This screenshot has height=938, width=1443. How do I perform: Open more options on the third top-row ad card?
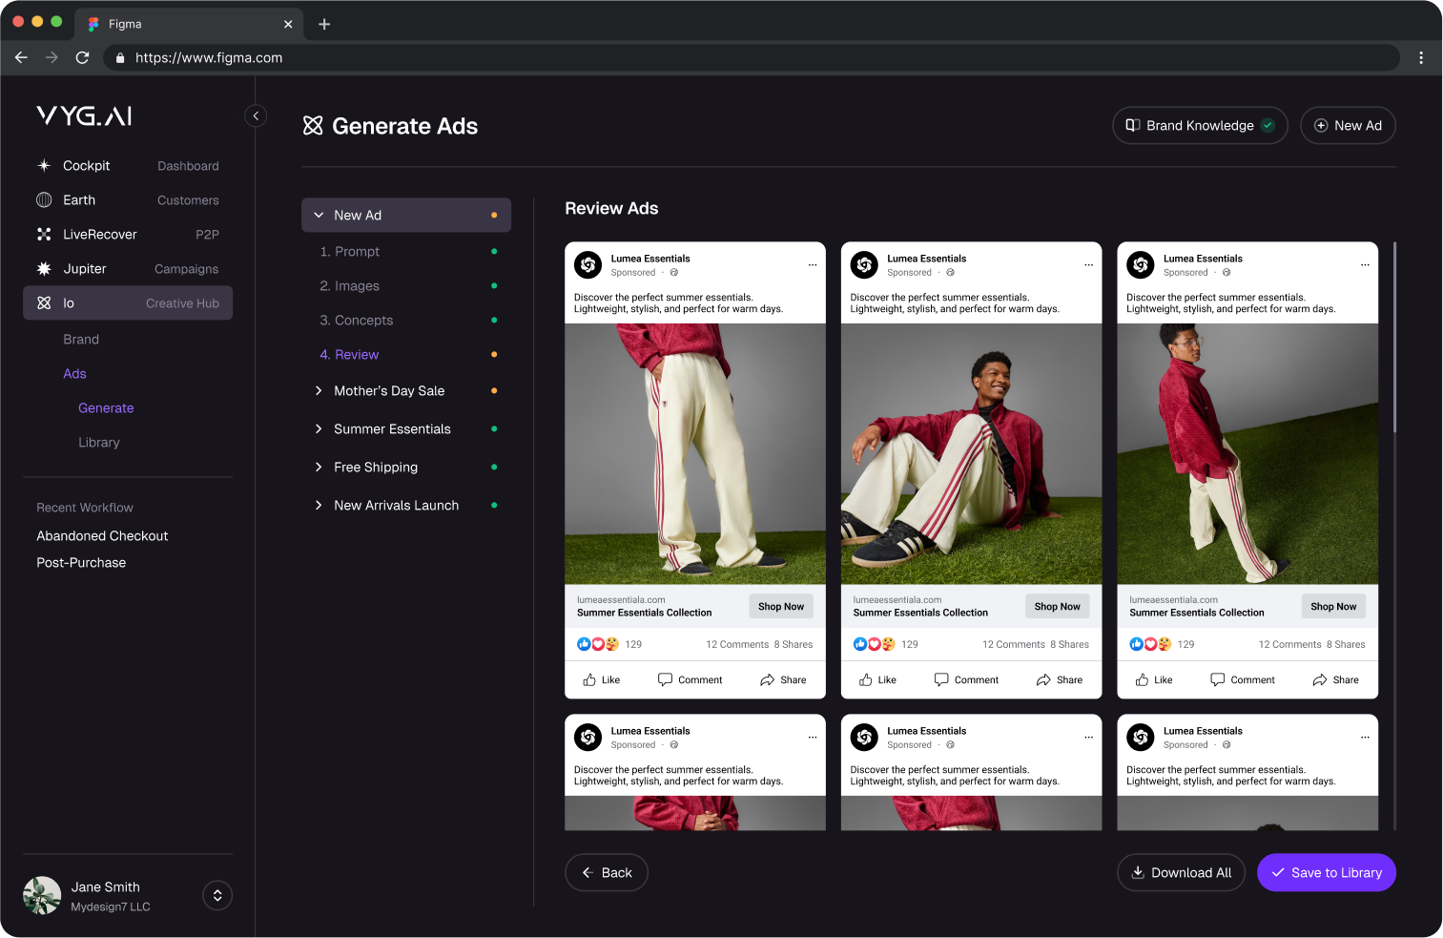click(x=1365, y=264)
